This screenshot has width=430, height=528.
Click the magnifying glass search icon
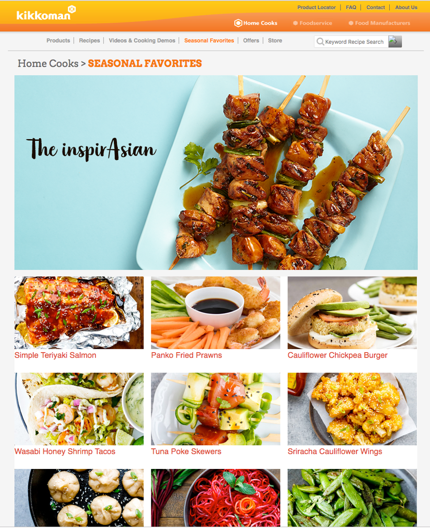point(320,42)
